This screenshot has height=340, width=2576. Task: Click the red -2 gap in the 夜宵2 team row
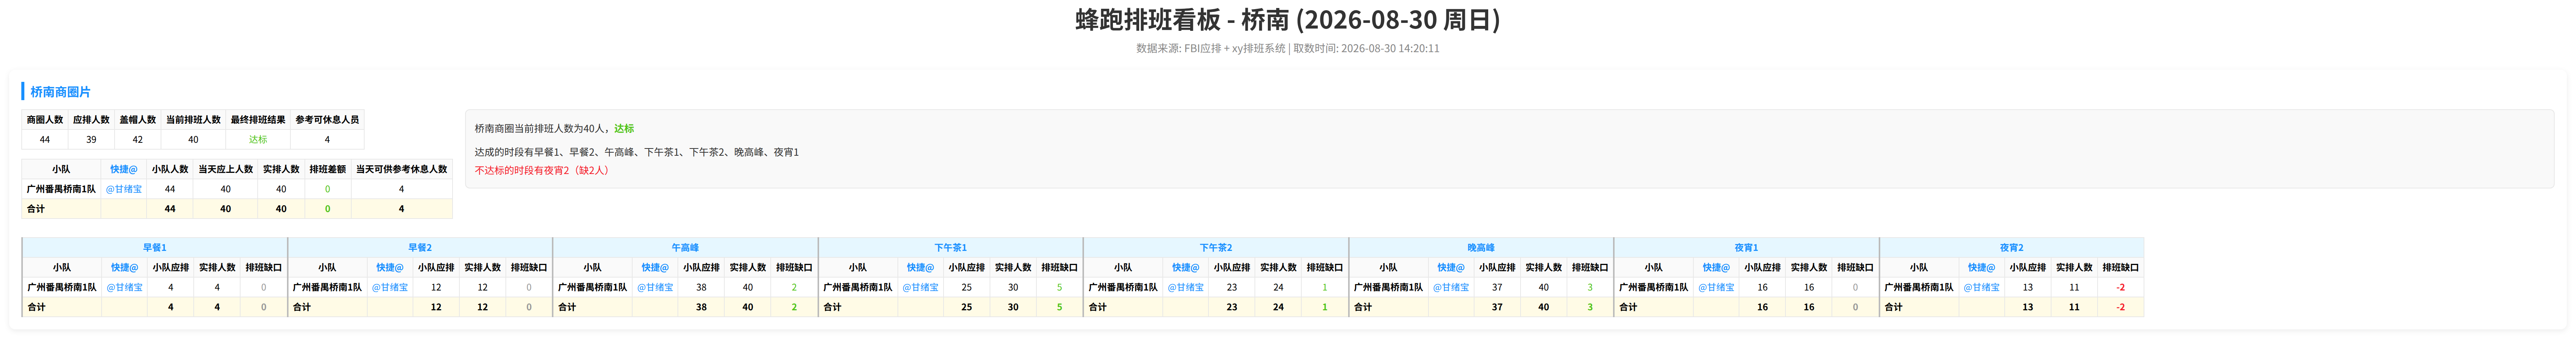2120,287
